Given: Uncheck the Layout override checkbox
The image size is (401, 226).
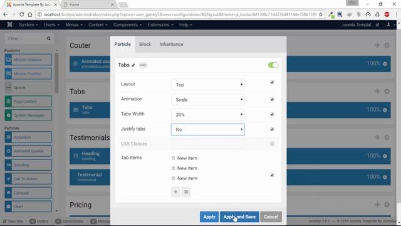Looking at the screenshot, I should 272,82.
